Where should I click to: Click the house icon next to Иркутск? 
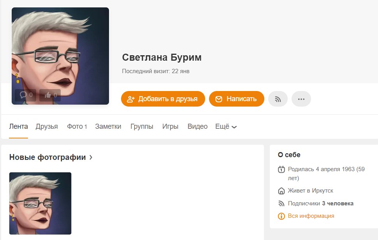(281, 191)
